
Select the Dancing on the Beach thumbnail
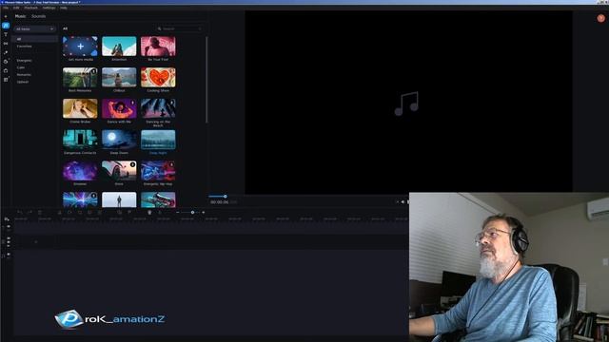[158, 108]
